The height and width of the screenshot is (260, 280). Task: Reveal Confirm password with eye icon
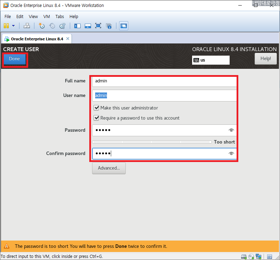231,154
